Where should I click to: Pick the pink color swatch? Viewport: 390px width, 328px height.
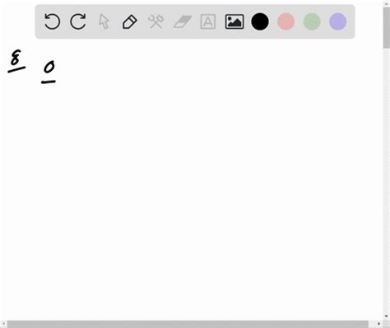point(286,21)
